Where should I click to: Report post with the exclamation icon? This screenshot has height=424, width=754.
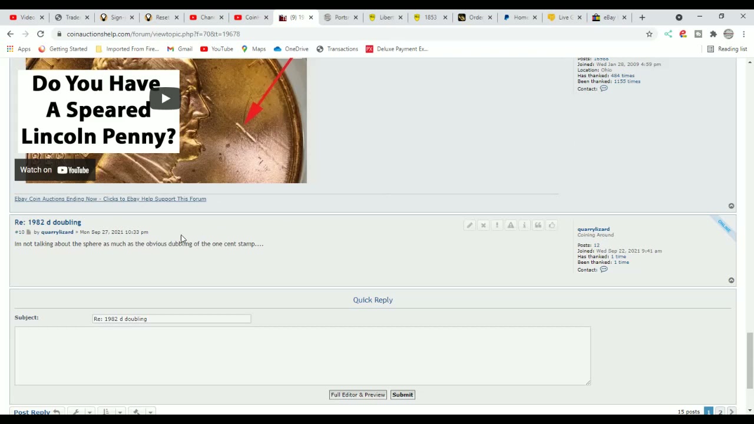point(497,225)
